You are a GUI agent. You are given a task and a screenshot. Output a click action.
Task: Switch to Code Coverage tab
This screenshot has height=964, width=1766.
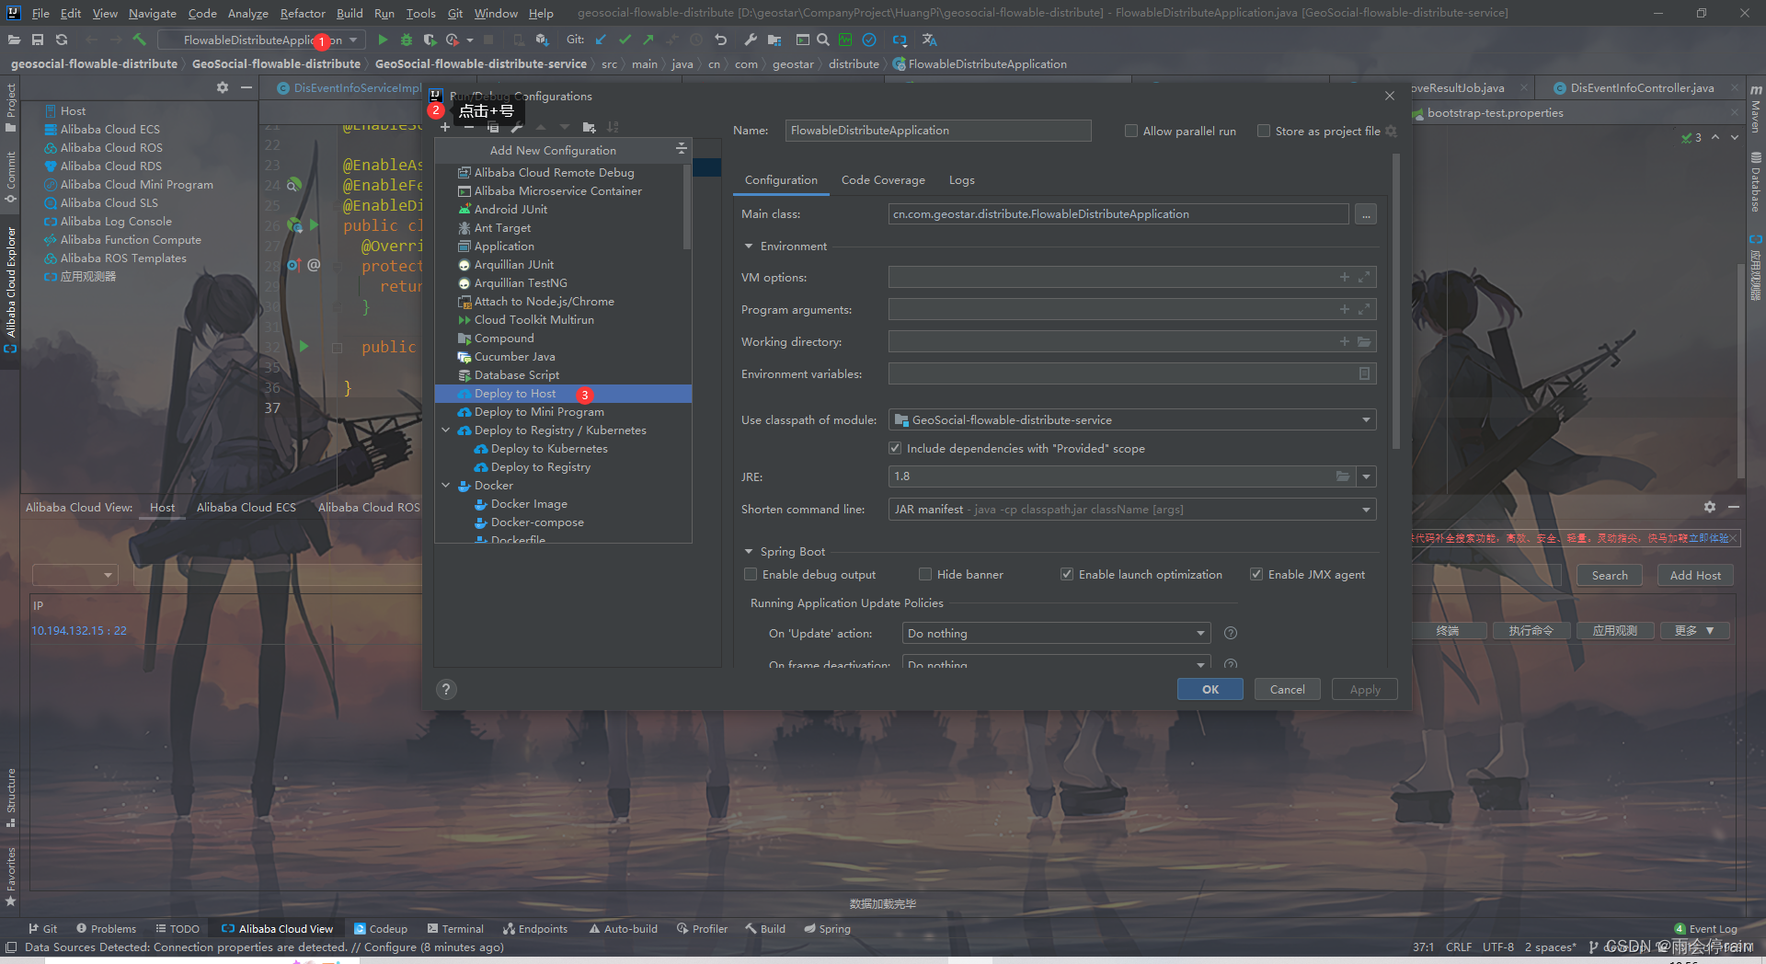tap(883, 180)
